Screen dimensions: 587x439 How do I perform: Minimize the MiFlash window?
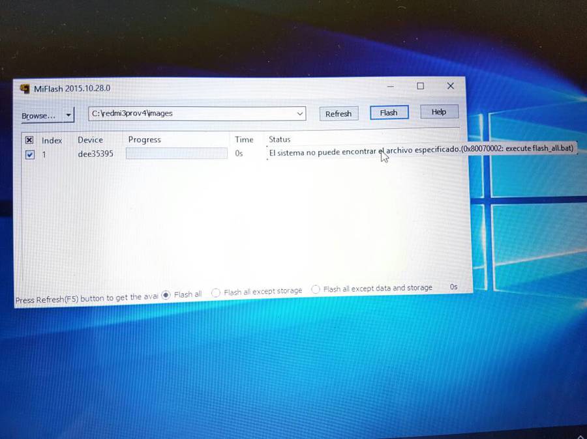click(x=391, y=87)
